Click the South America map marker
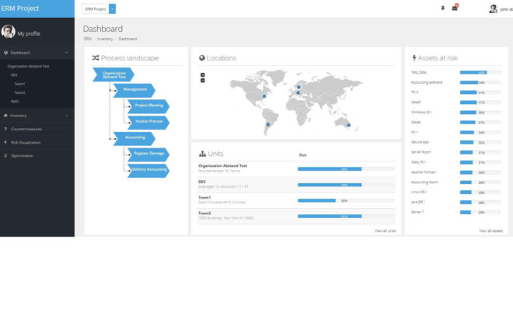This screenshot has height=326, width=513. tap(268, 124)
